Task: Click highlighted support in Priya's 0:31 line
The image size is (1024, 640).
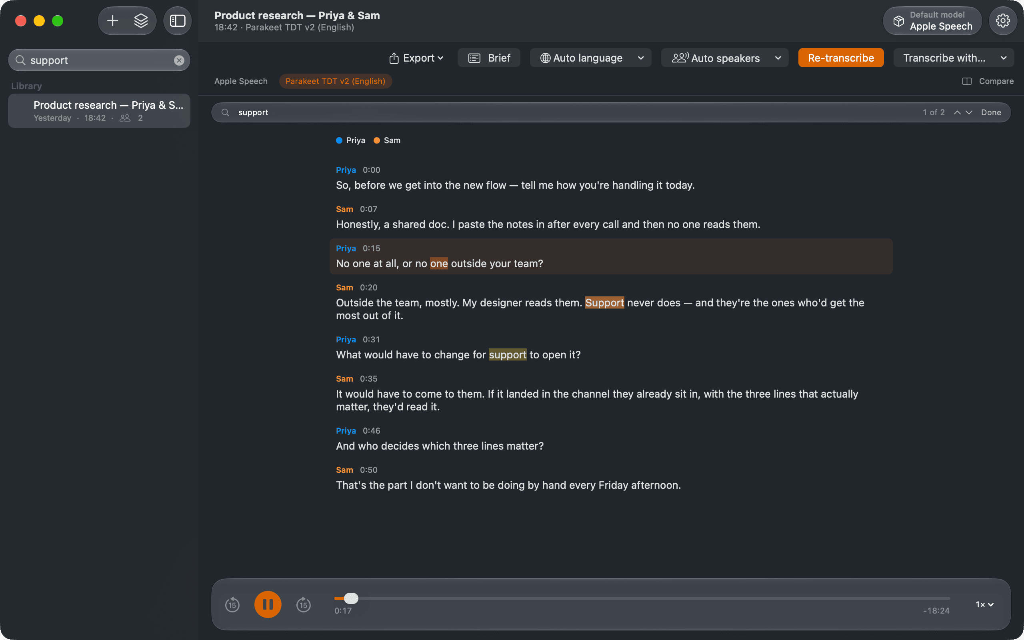Action: click(507, 355)
